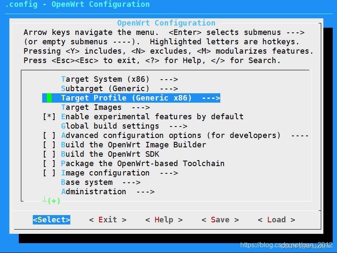The width and height of the screenshot is (337, 253).
Task: Open the Target System (x86) submenu
Action: coord(119,79)
